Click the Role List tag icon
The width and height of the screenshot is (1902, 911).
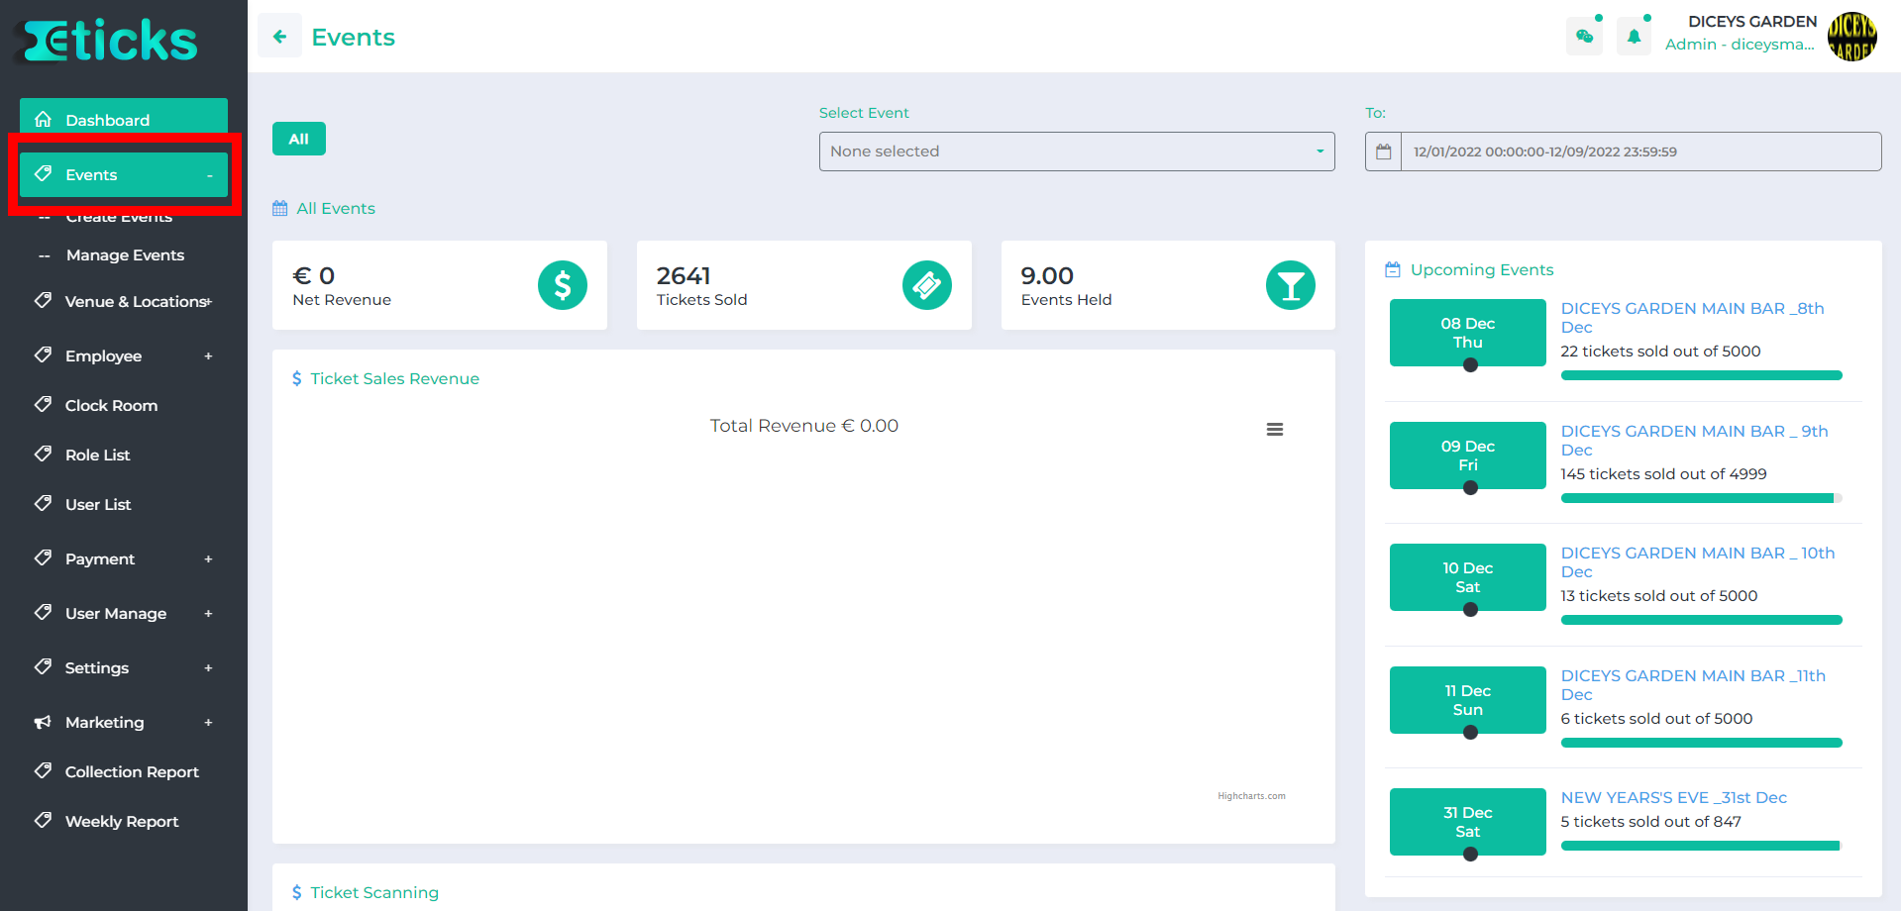point(43,454)
